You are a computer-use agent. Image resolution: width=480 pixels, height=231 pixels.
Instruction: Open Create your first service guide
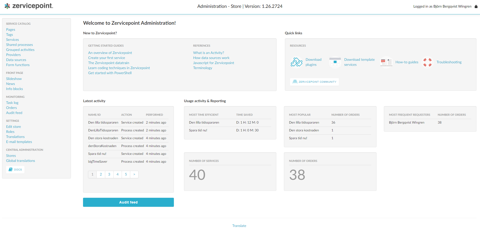pyautogui.click(x=106, y=58)
